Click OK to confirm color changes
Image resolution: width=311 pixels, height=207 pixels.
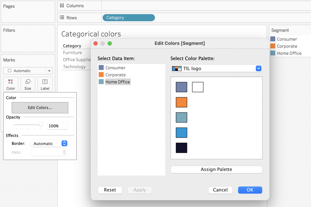(x=250, y=190)
